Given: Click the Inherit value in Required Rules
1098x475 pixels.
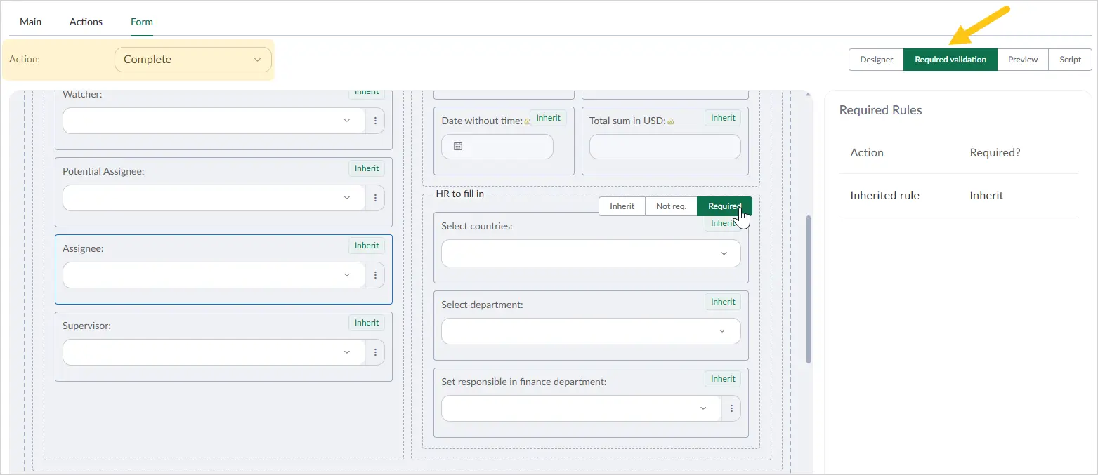Looking at the screenshot, I should click(986, 196).
